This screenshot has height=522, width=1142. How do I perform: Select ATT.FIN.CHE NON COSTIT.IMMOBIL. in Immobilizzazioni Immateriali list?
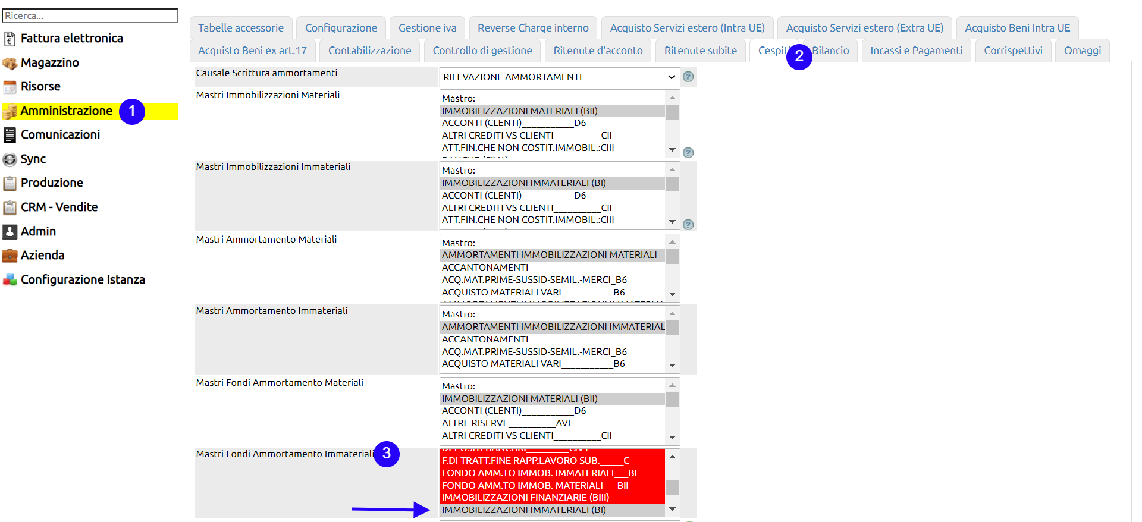[x=553, y=220]
